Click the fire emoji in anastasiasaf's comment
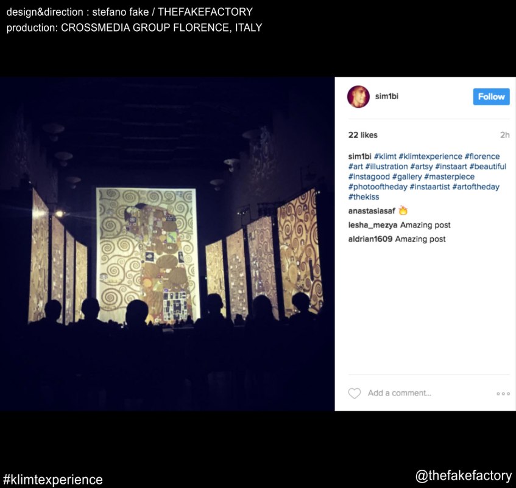The width and height of the screenshot is (516, 488). [403, 211]
